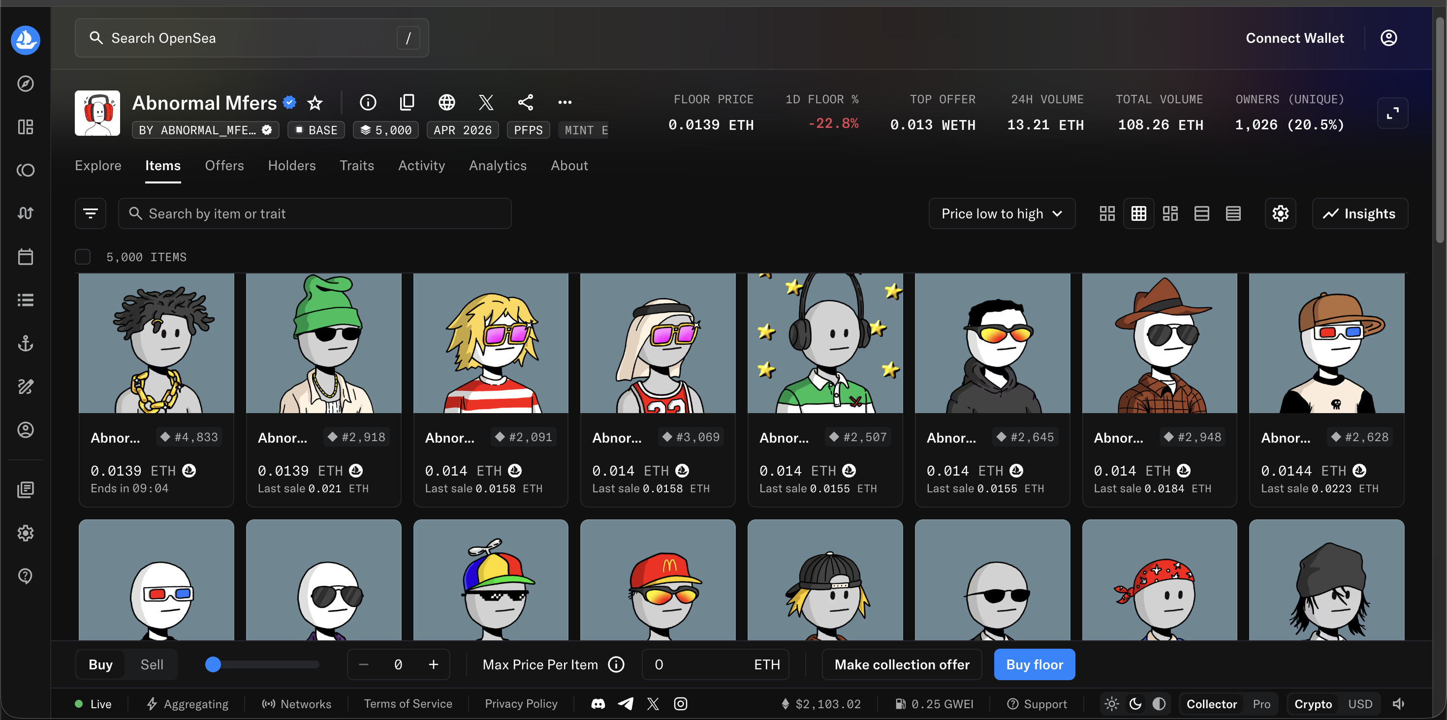Select the Buy mode toggle
Screen dimensions: 1447x720
click(100, 664)
